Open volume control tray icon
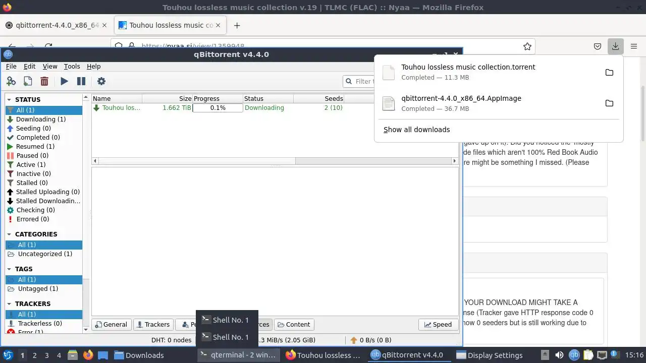 559,355
